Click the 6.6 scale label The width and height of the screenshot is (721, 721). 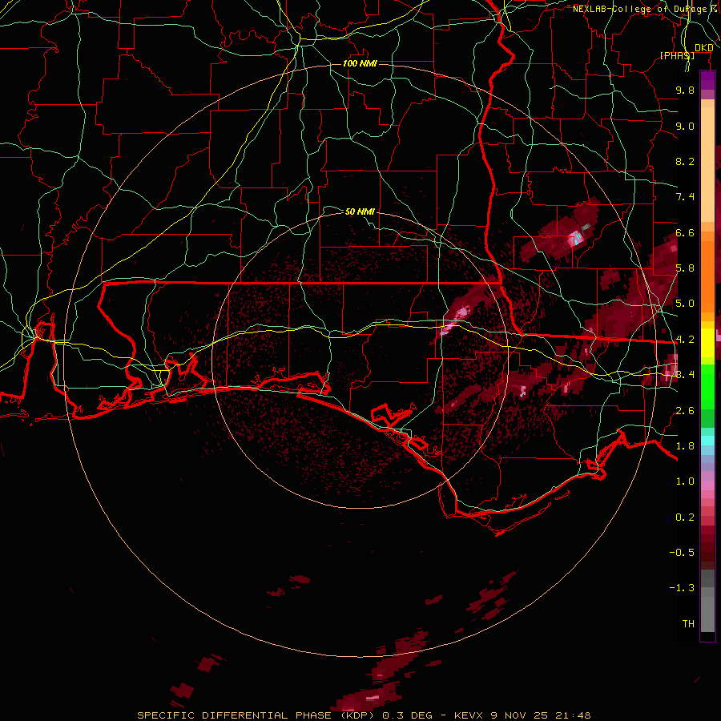(685, 232)
